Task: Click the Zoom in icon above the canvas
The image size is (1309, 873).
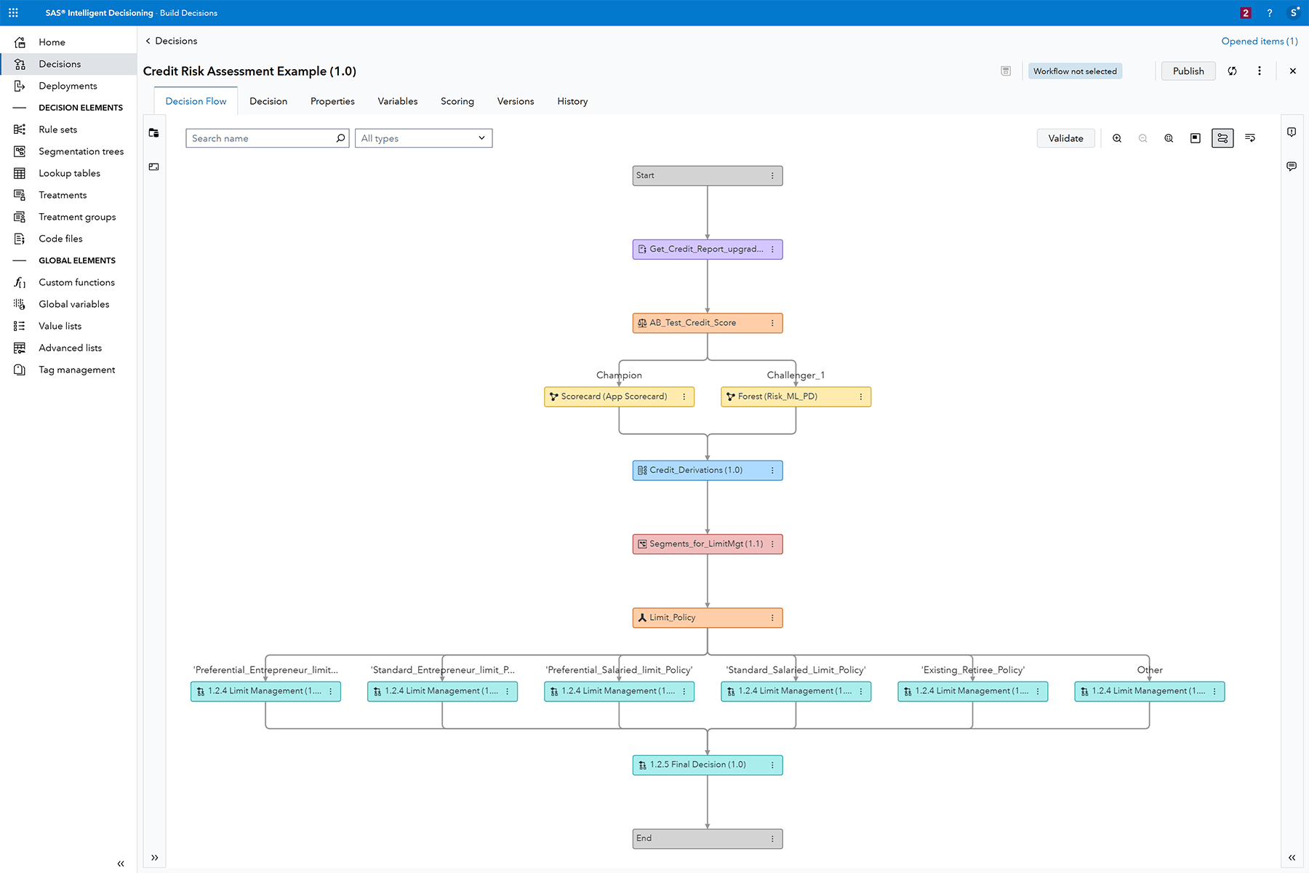Action: click(1117, 137)
